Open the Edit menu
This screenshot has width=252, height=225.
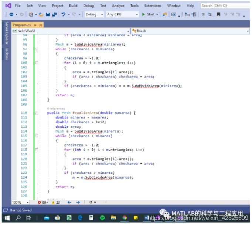pyautogui.click(x=30, y=6)
